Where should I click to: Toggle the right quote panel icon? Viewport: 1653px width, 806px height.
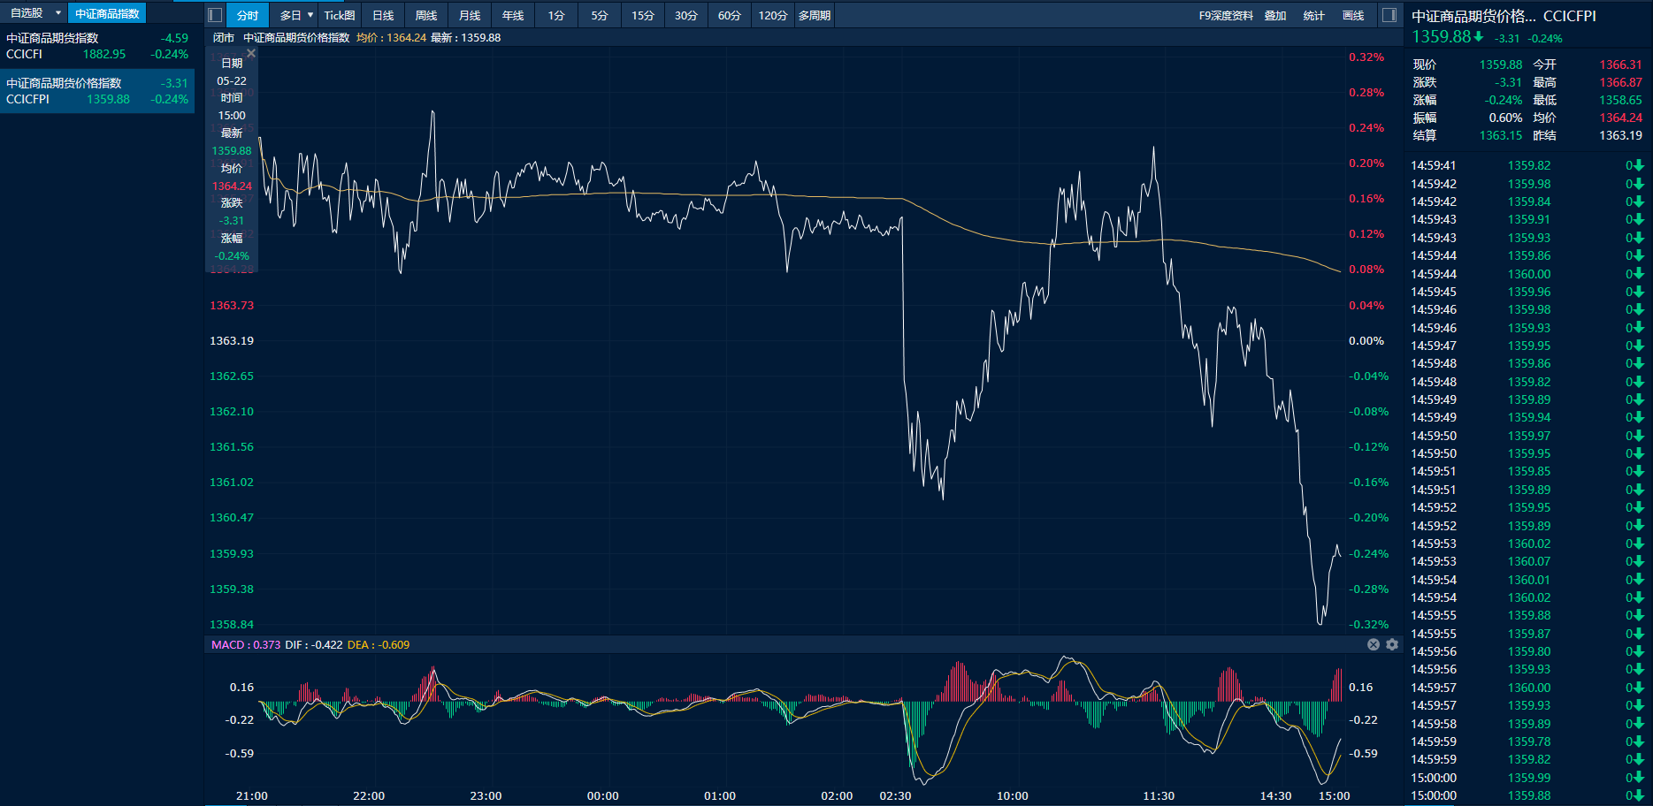(x=1389, y=15)
